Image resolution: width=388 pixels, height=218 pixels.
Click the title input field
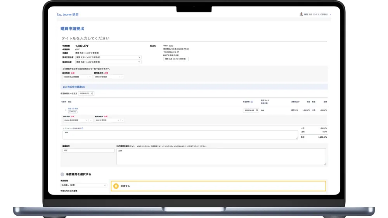click(194, 38)
